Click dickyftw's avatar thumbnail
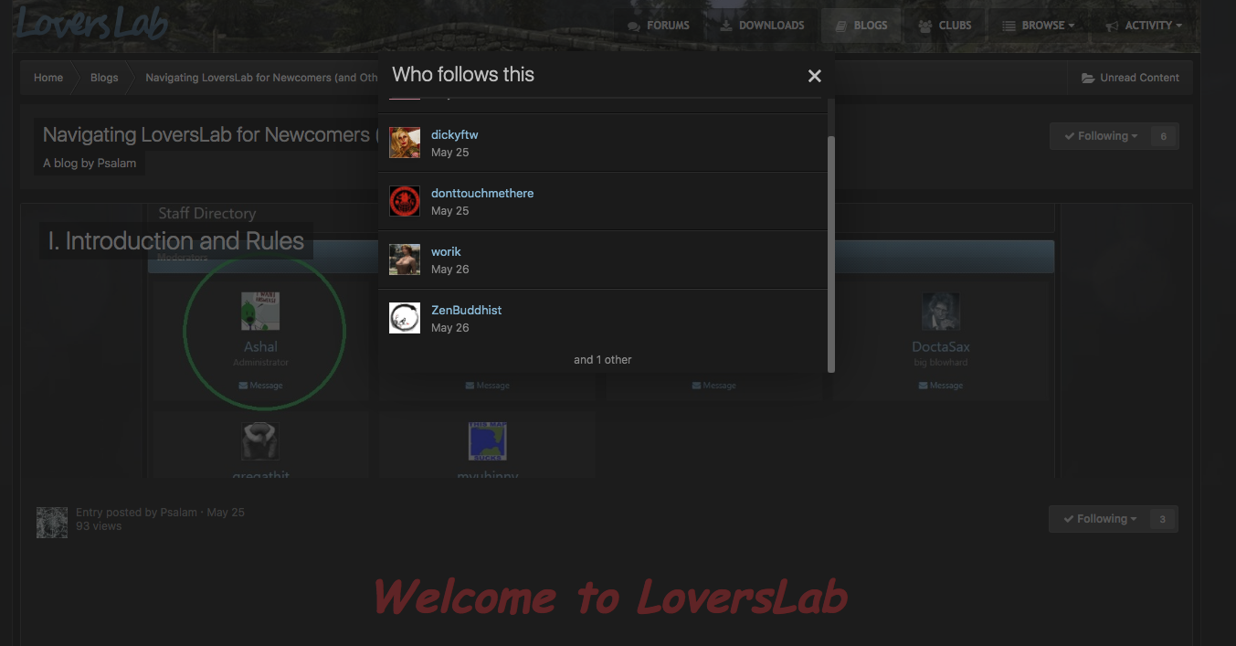The height and width of the screenshot is (646, 1236). click(x=405, y=143)
